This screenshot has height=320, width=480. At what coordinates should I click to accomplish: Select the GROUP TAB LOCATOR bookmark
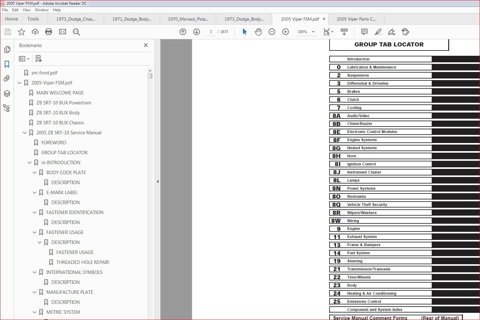coord(64,153)
